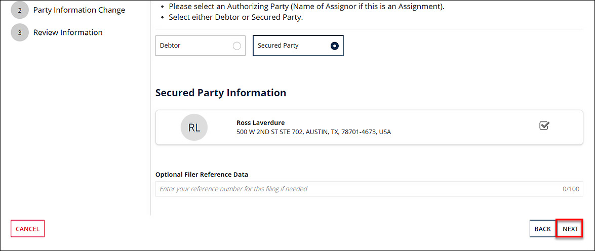
Task: Click the red CANCEL button
Action: coord(28,229)
